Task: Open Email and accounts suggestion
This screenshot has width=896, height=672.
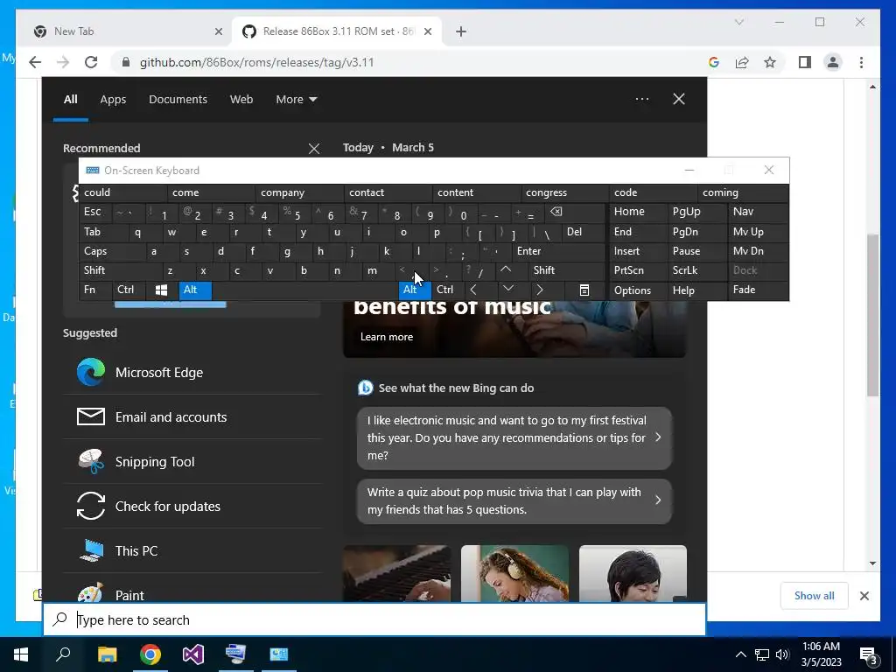Action: (192, 416)
